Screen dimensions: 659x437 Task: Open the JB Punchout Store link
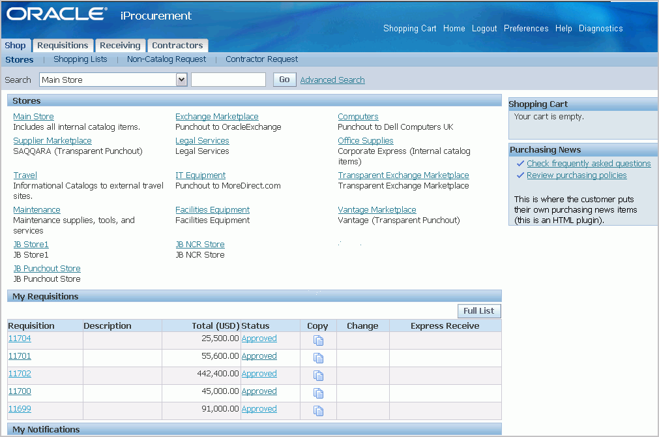[47, 268]
